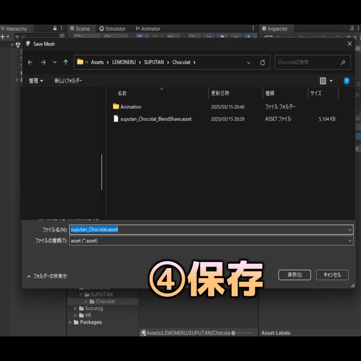Click the file name input field
The width and height of the screenshot is (361, 361).
(211, 230)
